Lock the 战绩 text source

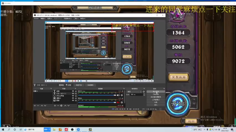point(76,91)
